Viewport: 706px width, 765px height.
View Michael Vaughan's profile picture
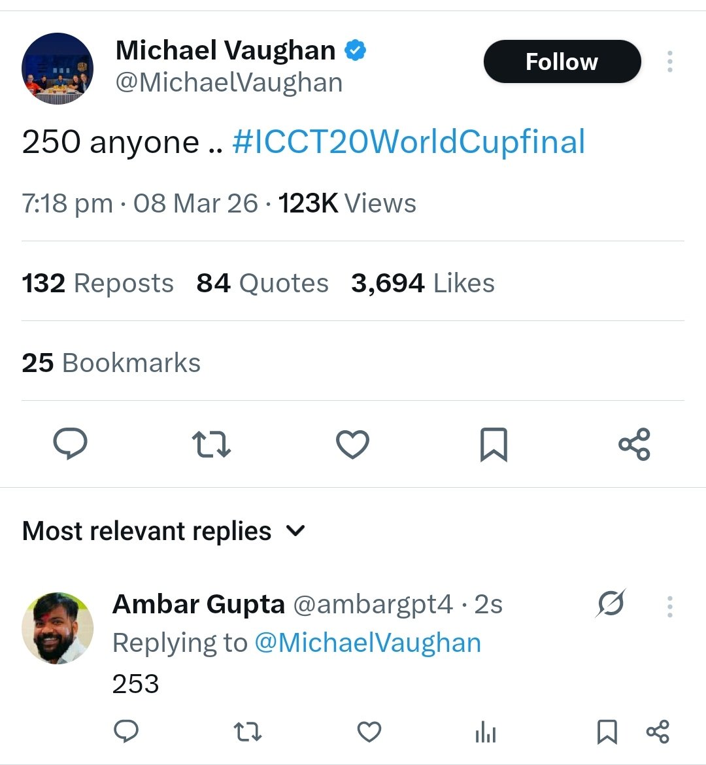(x=58, y=69)
